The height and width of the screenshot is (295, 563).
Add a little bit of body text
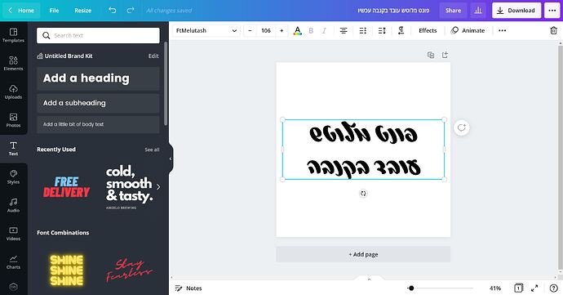(x=98, y=124)
